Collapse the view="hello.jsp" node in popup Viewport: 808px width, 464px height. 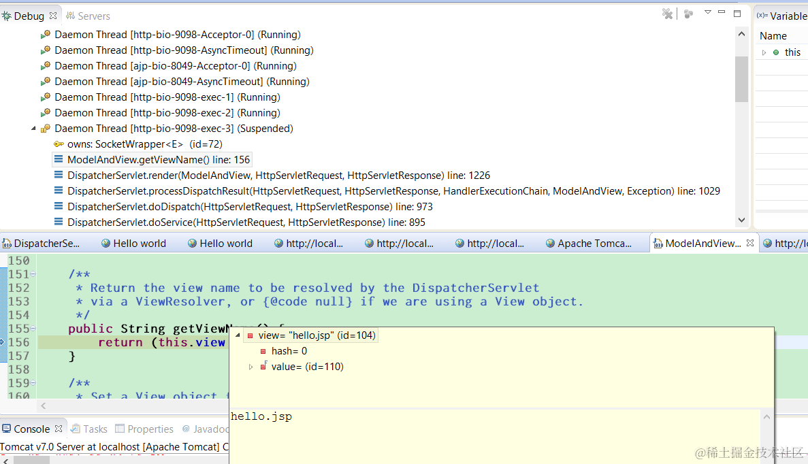point(238,335)
